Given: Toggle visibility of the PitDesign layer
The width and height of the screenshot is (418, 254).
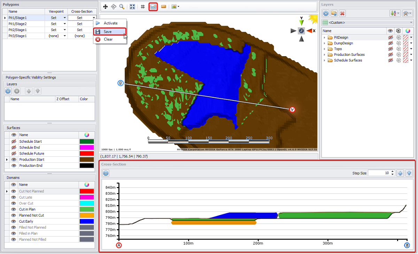Looking at the screenshot, I should point(390,37).
